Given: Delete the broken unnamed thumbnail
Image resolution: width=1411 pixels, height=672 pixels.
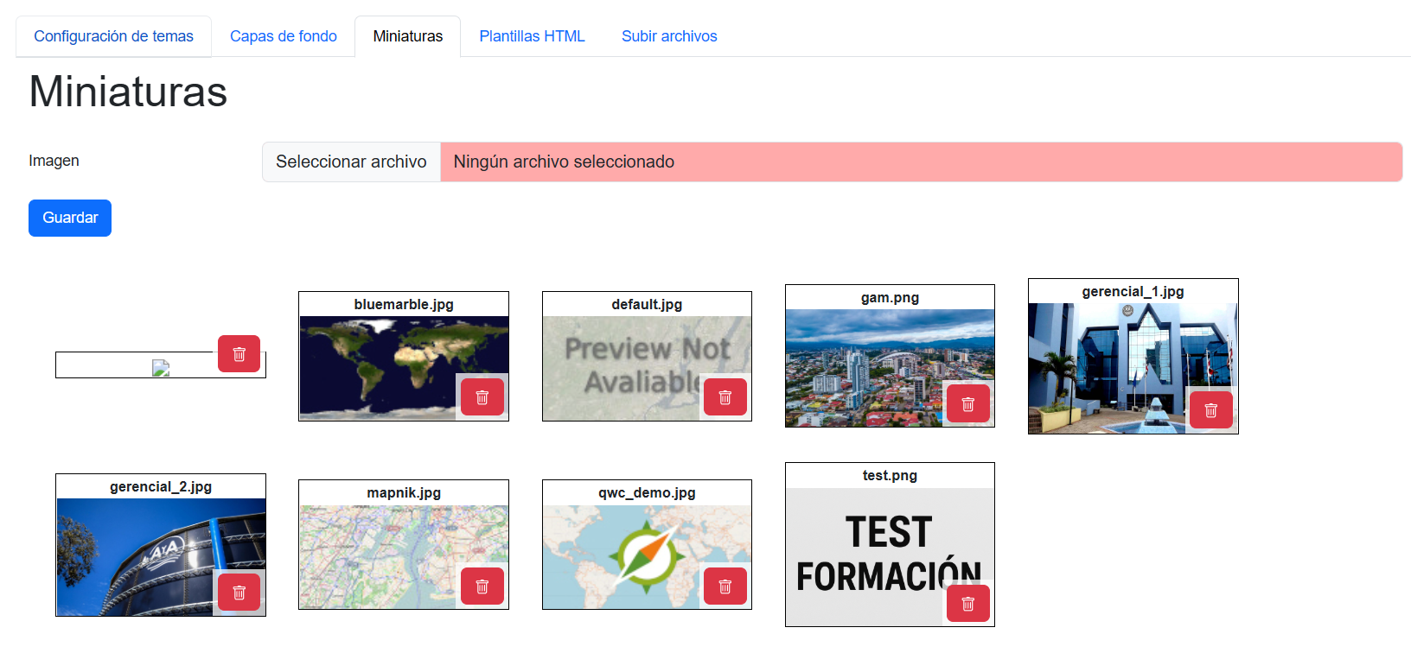Looking at the screenshot, I should pos(239,354).
